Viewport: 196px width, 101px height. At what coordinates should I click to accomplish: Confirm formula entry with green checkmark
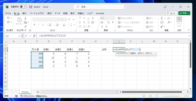(30, 36)
